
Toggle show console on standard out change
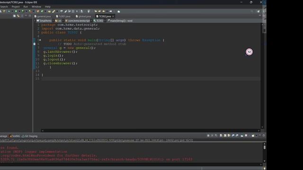coord(233,136)
